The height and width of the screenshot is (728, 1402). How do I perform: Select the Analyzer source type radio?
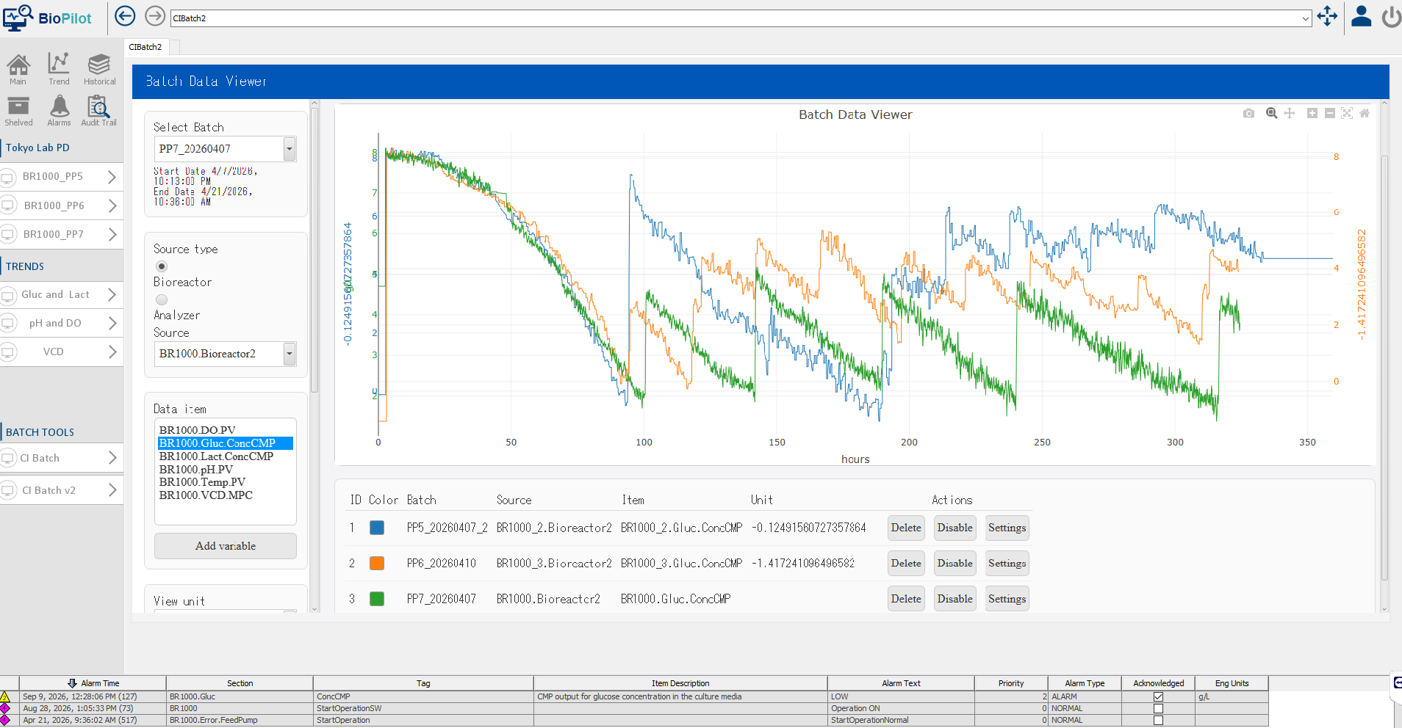point(162,299)
